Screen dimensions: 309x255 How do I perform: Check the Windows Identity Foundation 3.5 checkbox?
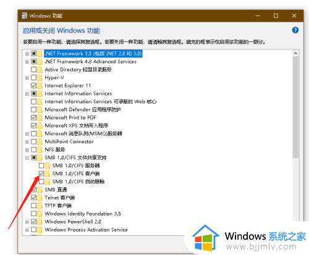(34, 214)
